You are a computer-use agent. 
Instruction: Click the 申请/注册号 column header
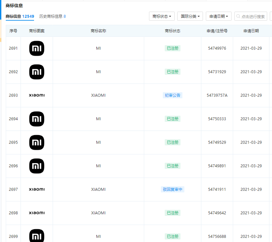point(217,31)
